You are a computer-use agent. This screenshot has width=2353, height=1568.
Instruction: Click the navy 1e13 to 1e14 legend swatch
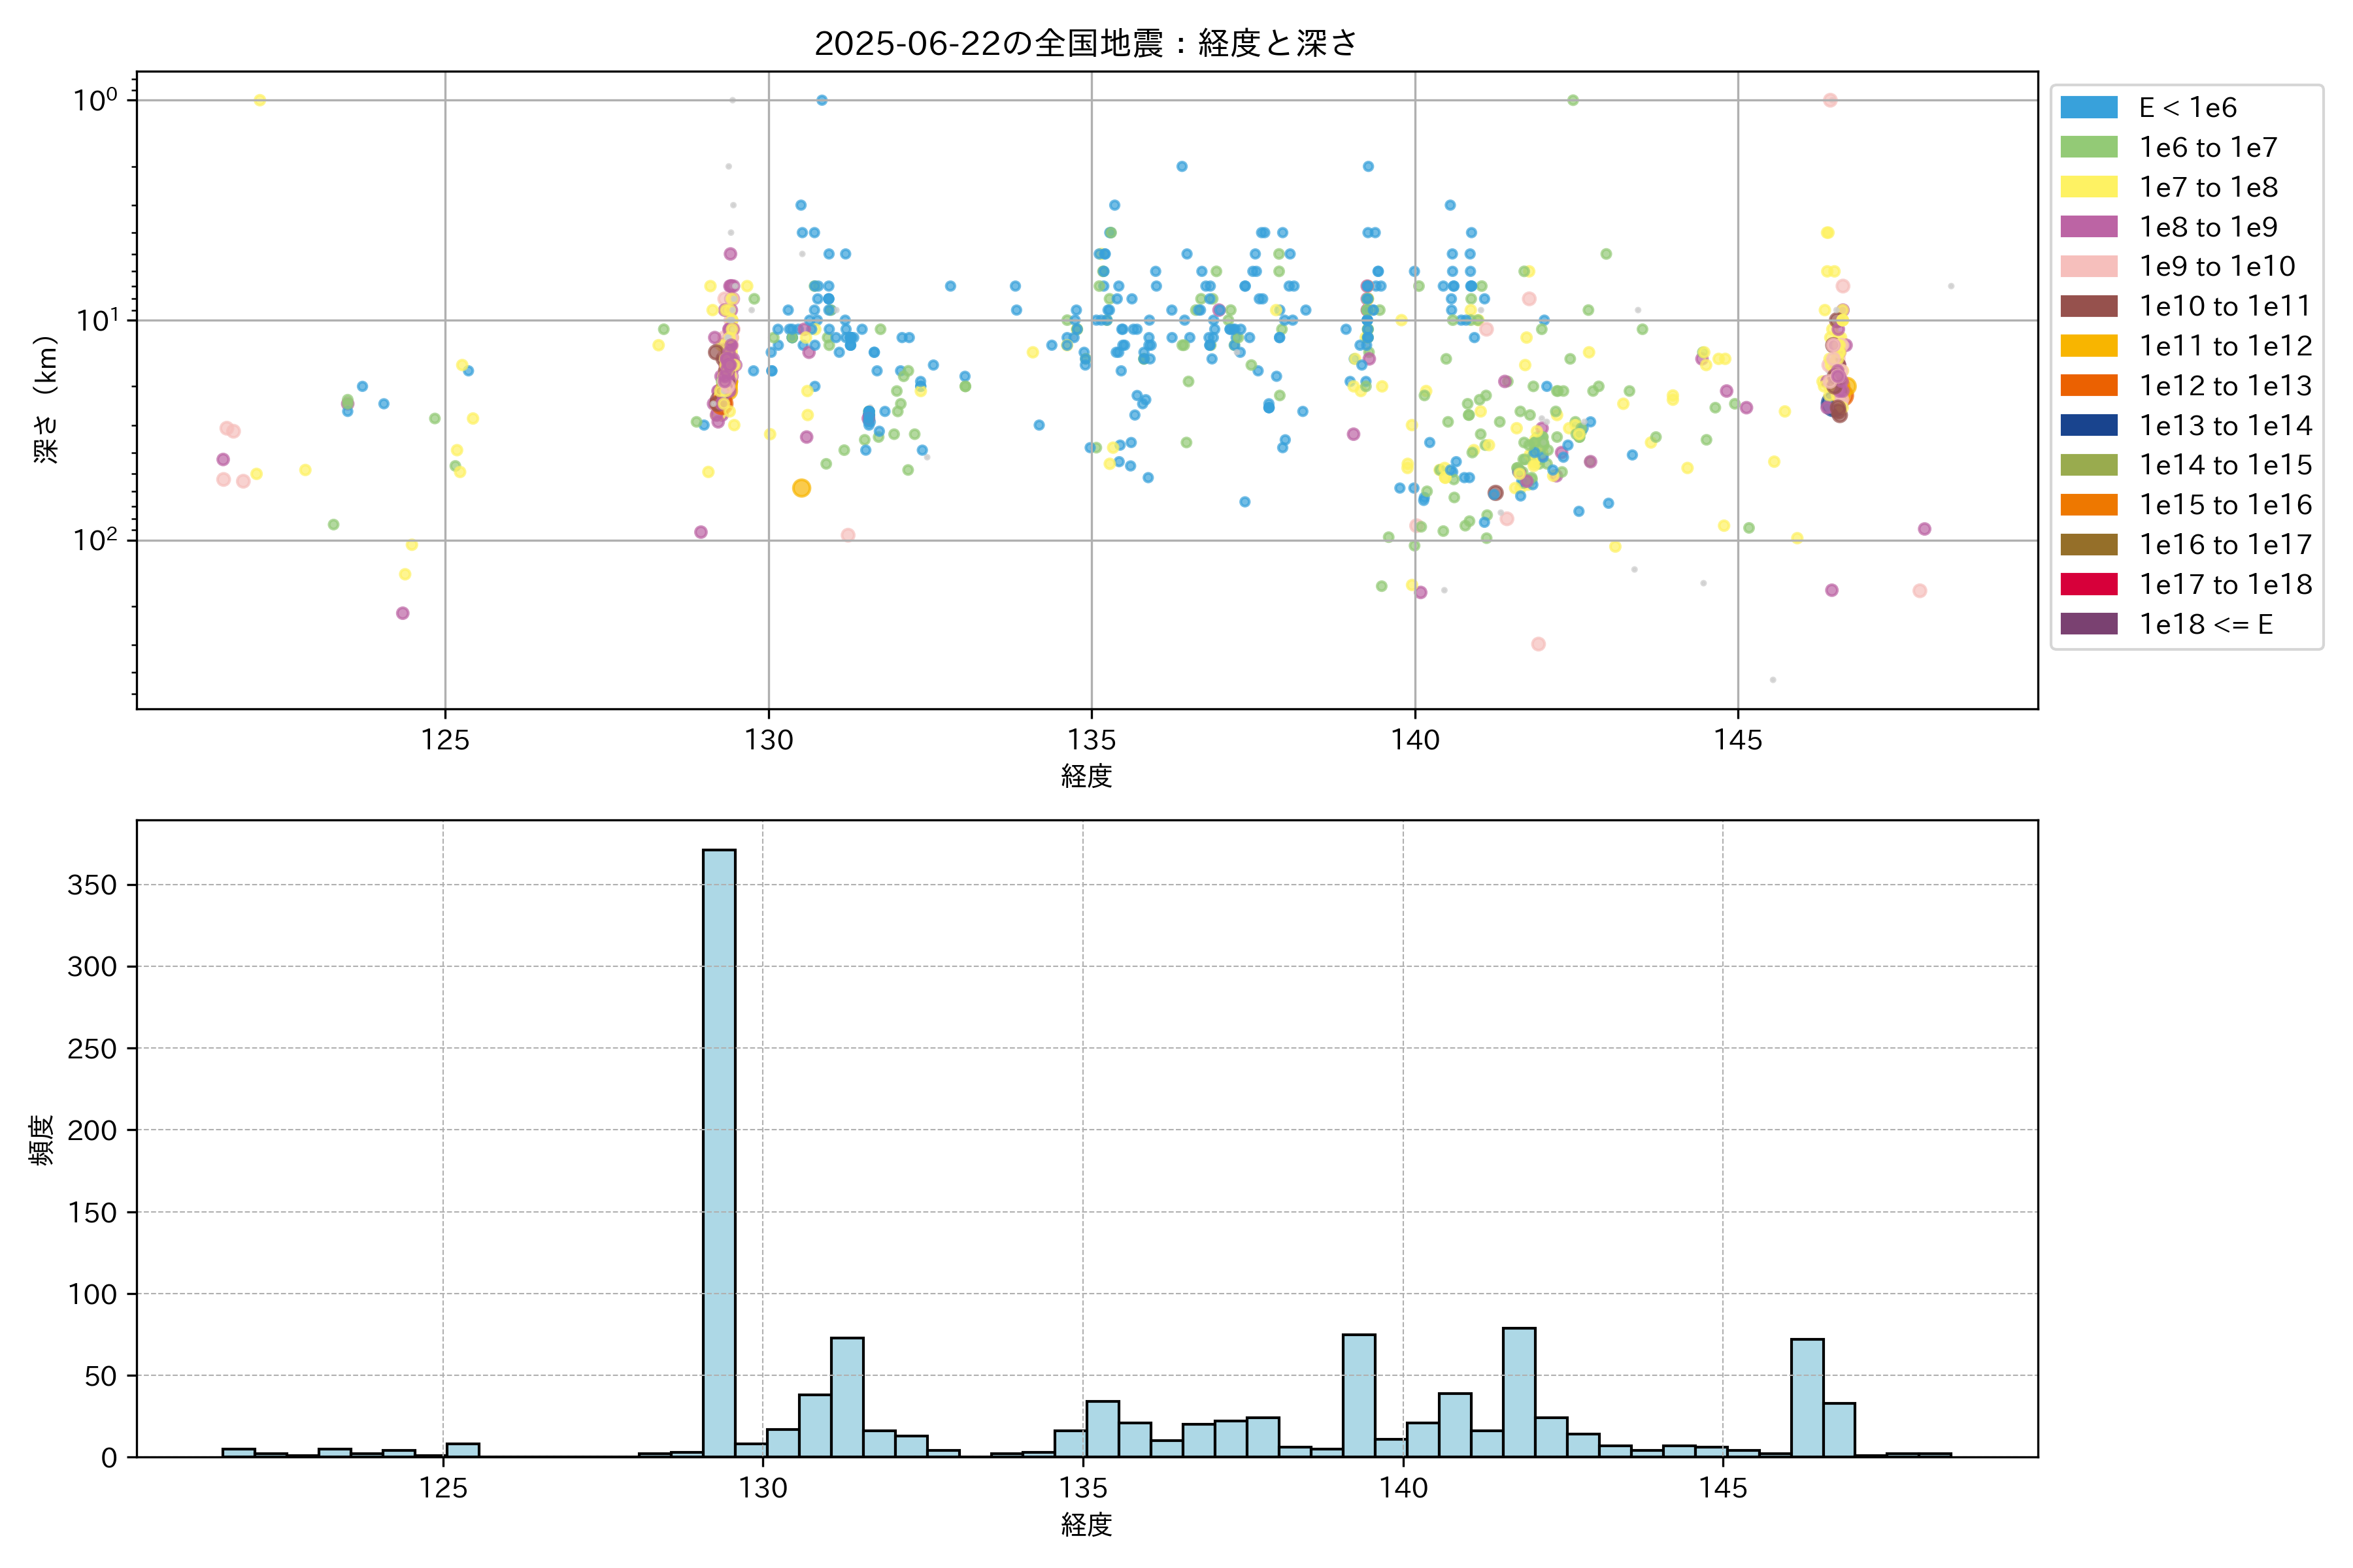[x=2089, y=425]
